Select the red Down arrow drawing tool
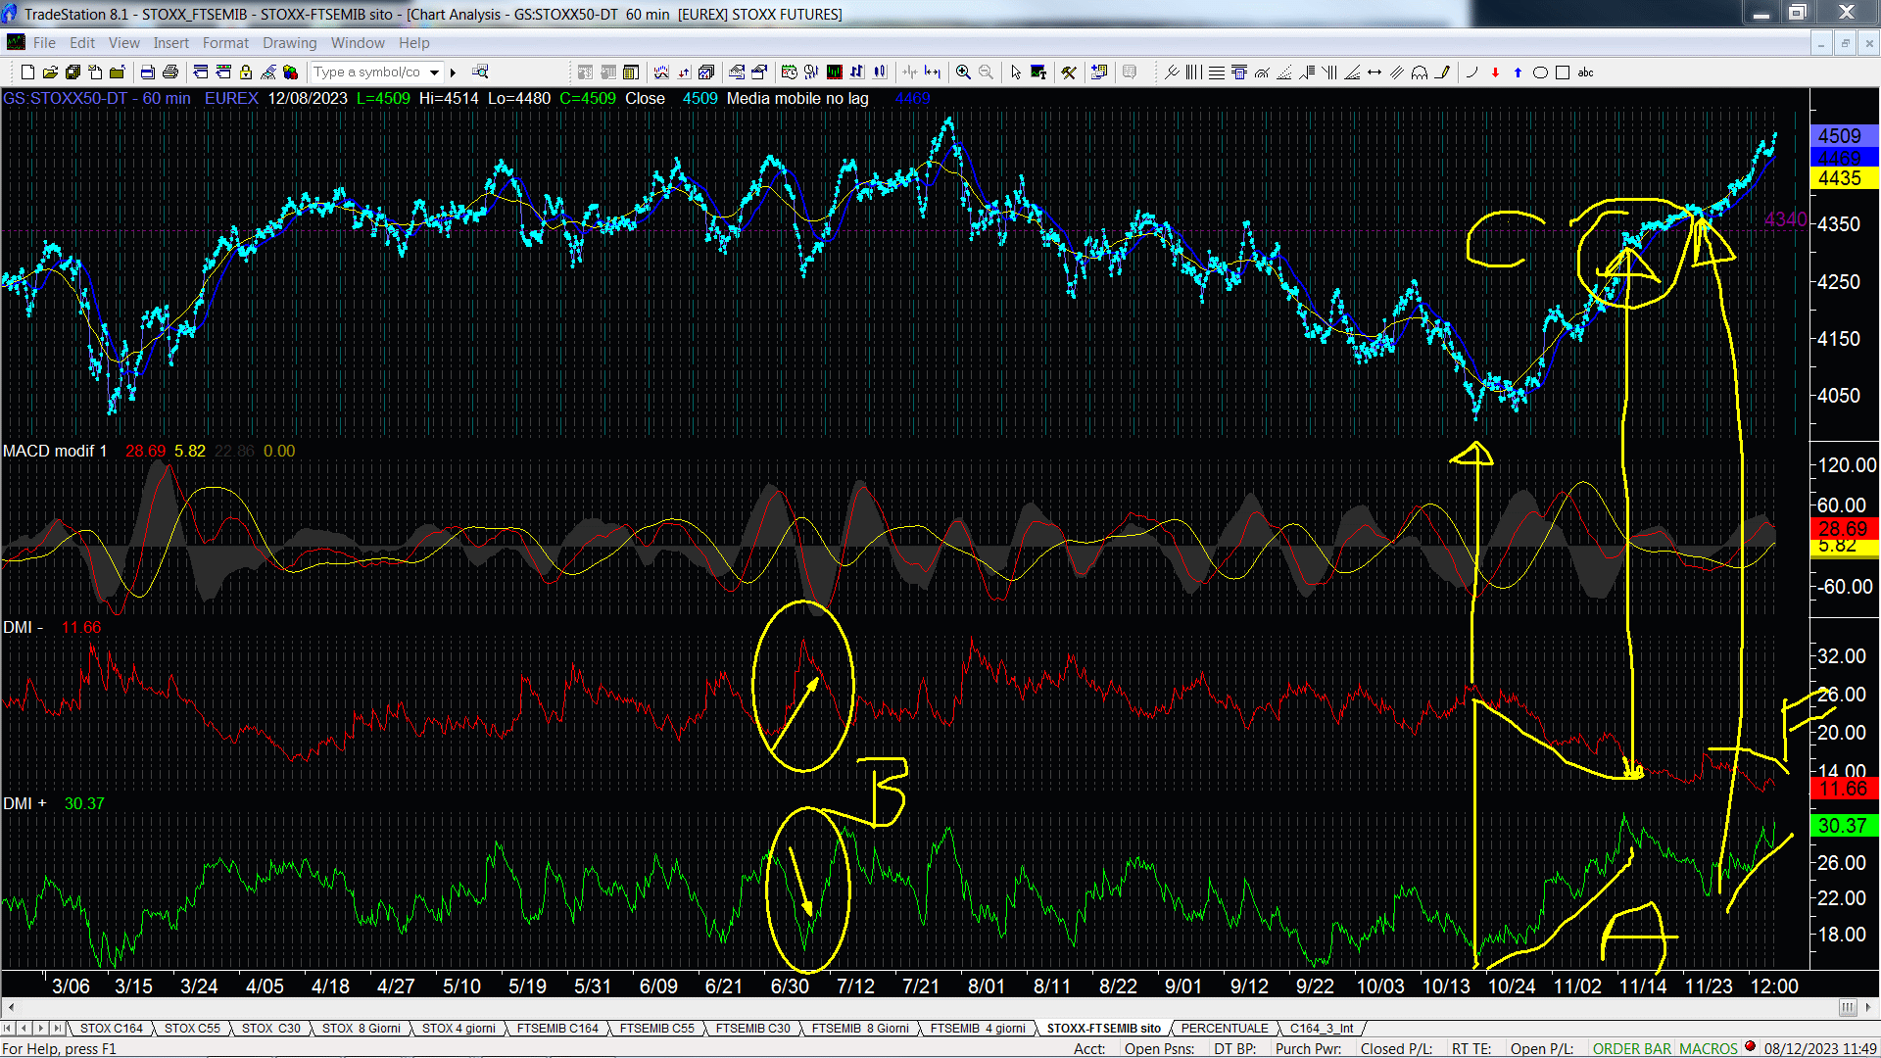This screenshot has width=1881, height=1058. (x=1495, y=72)
